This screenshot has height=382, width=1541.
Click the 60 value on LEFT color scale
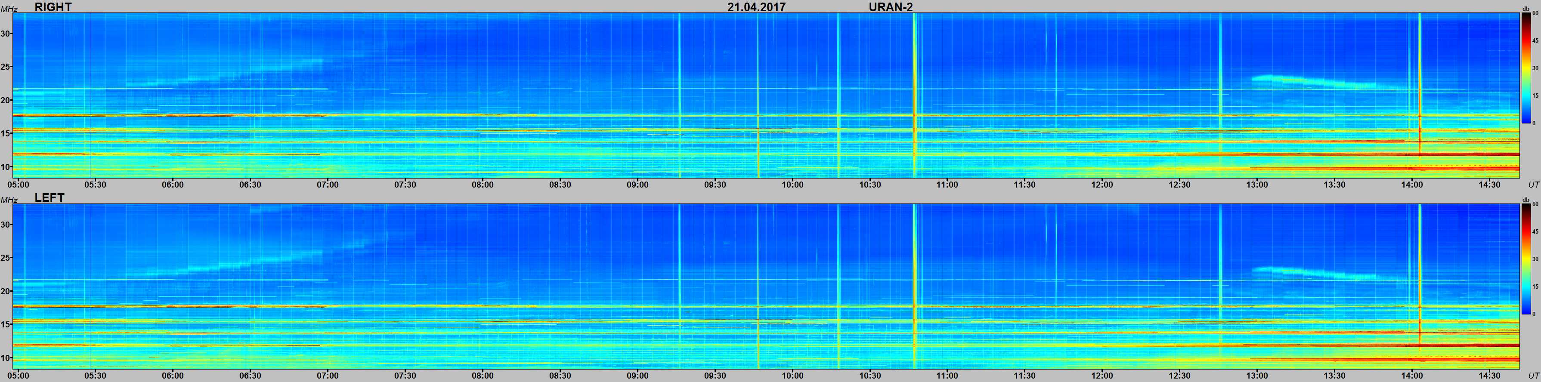pos(1535,204)
